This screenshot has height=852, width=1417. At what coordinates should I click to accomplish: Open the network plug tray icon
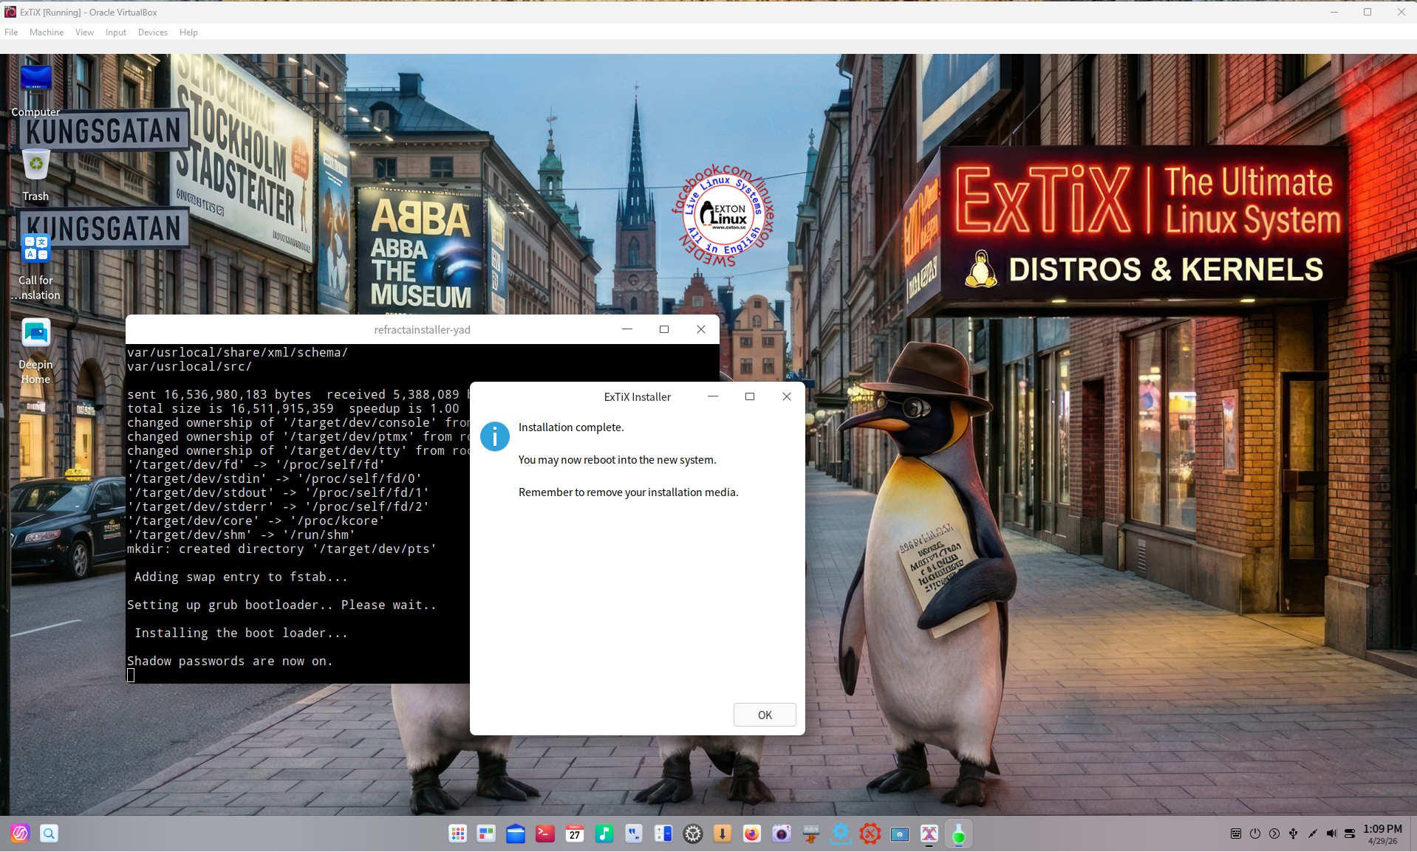click(x=1313, y=834)
